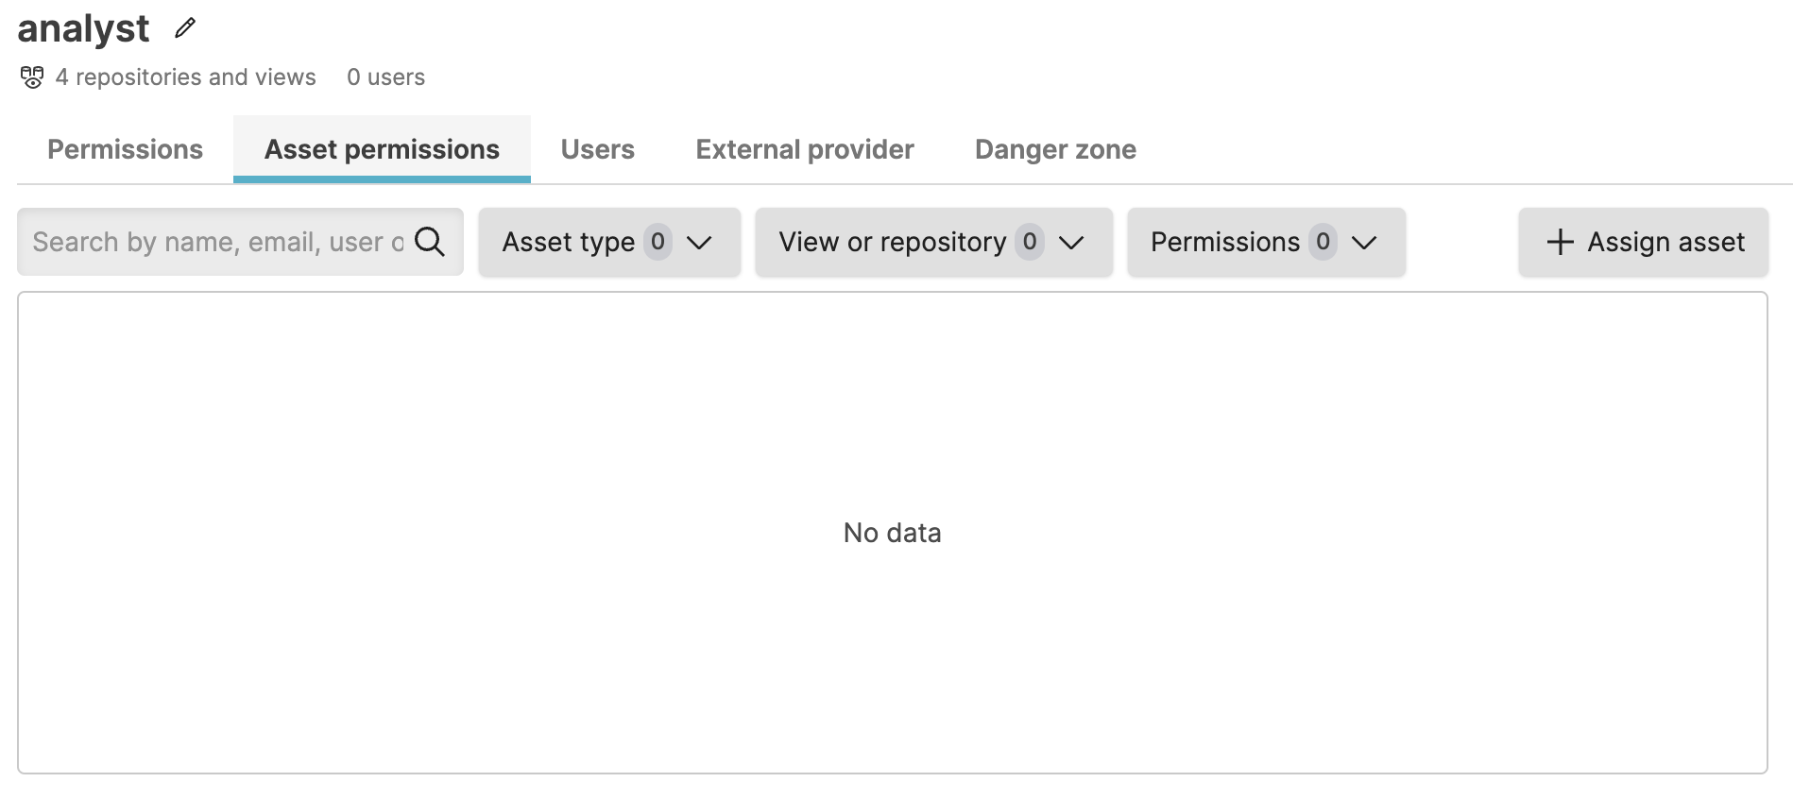Screen dimensions: 1793x799
Task: Go to the Danger zone tab
Action: [1055, 149]
